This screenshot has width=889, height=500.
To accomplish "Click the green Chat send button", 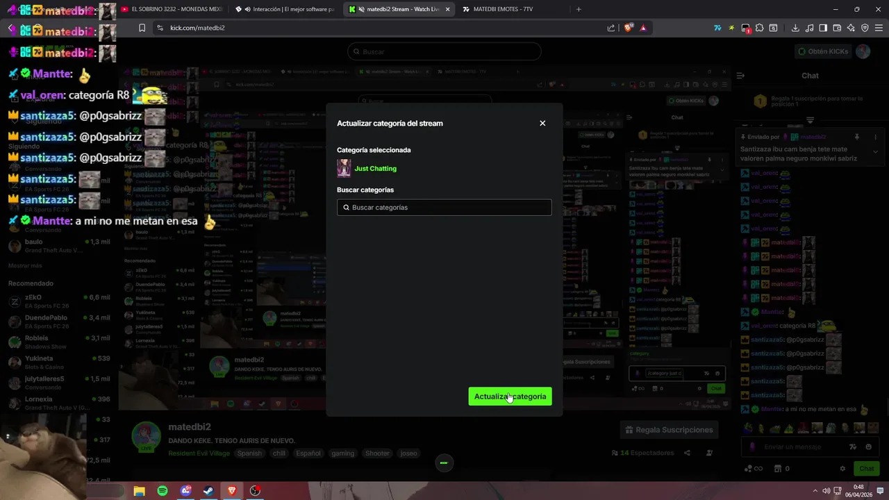I will pos(866,469).
